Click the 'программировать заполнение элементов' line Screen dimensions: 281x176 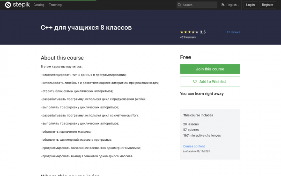pyautogui.click(x=91, y=148)
